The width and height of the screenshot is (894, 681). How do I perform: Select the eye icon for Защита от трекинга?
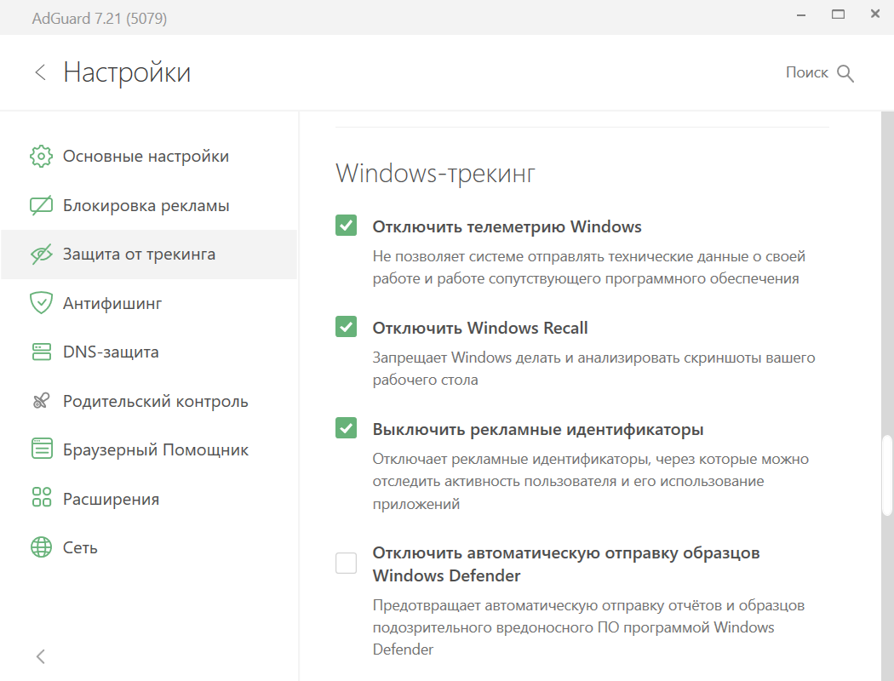pyautogui.click(x=40, y=254)
